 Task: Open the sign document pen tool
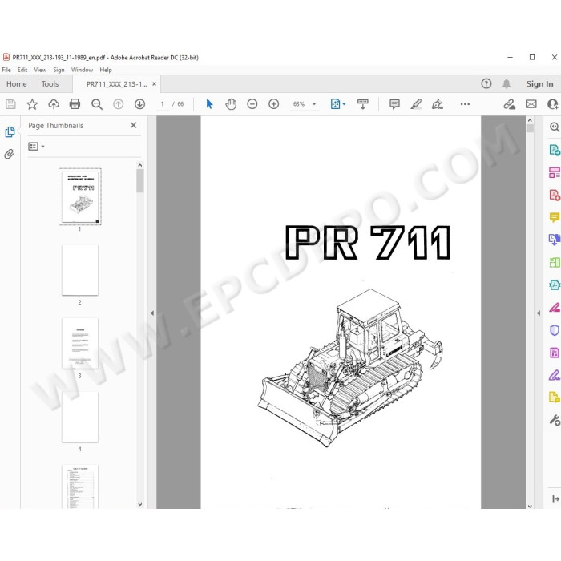[438, 104]
